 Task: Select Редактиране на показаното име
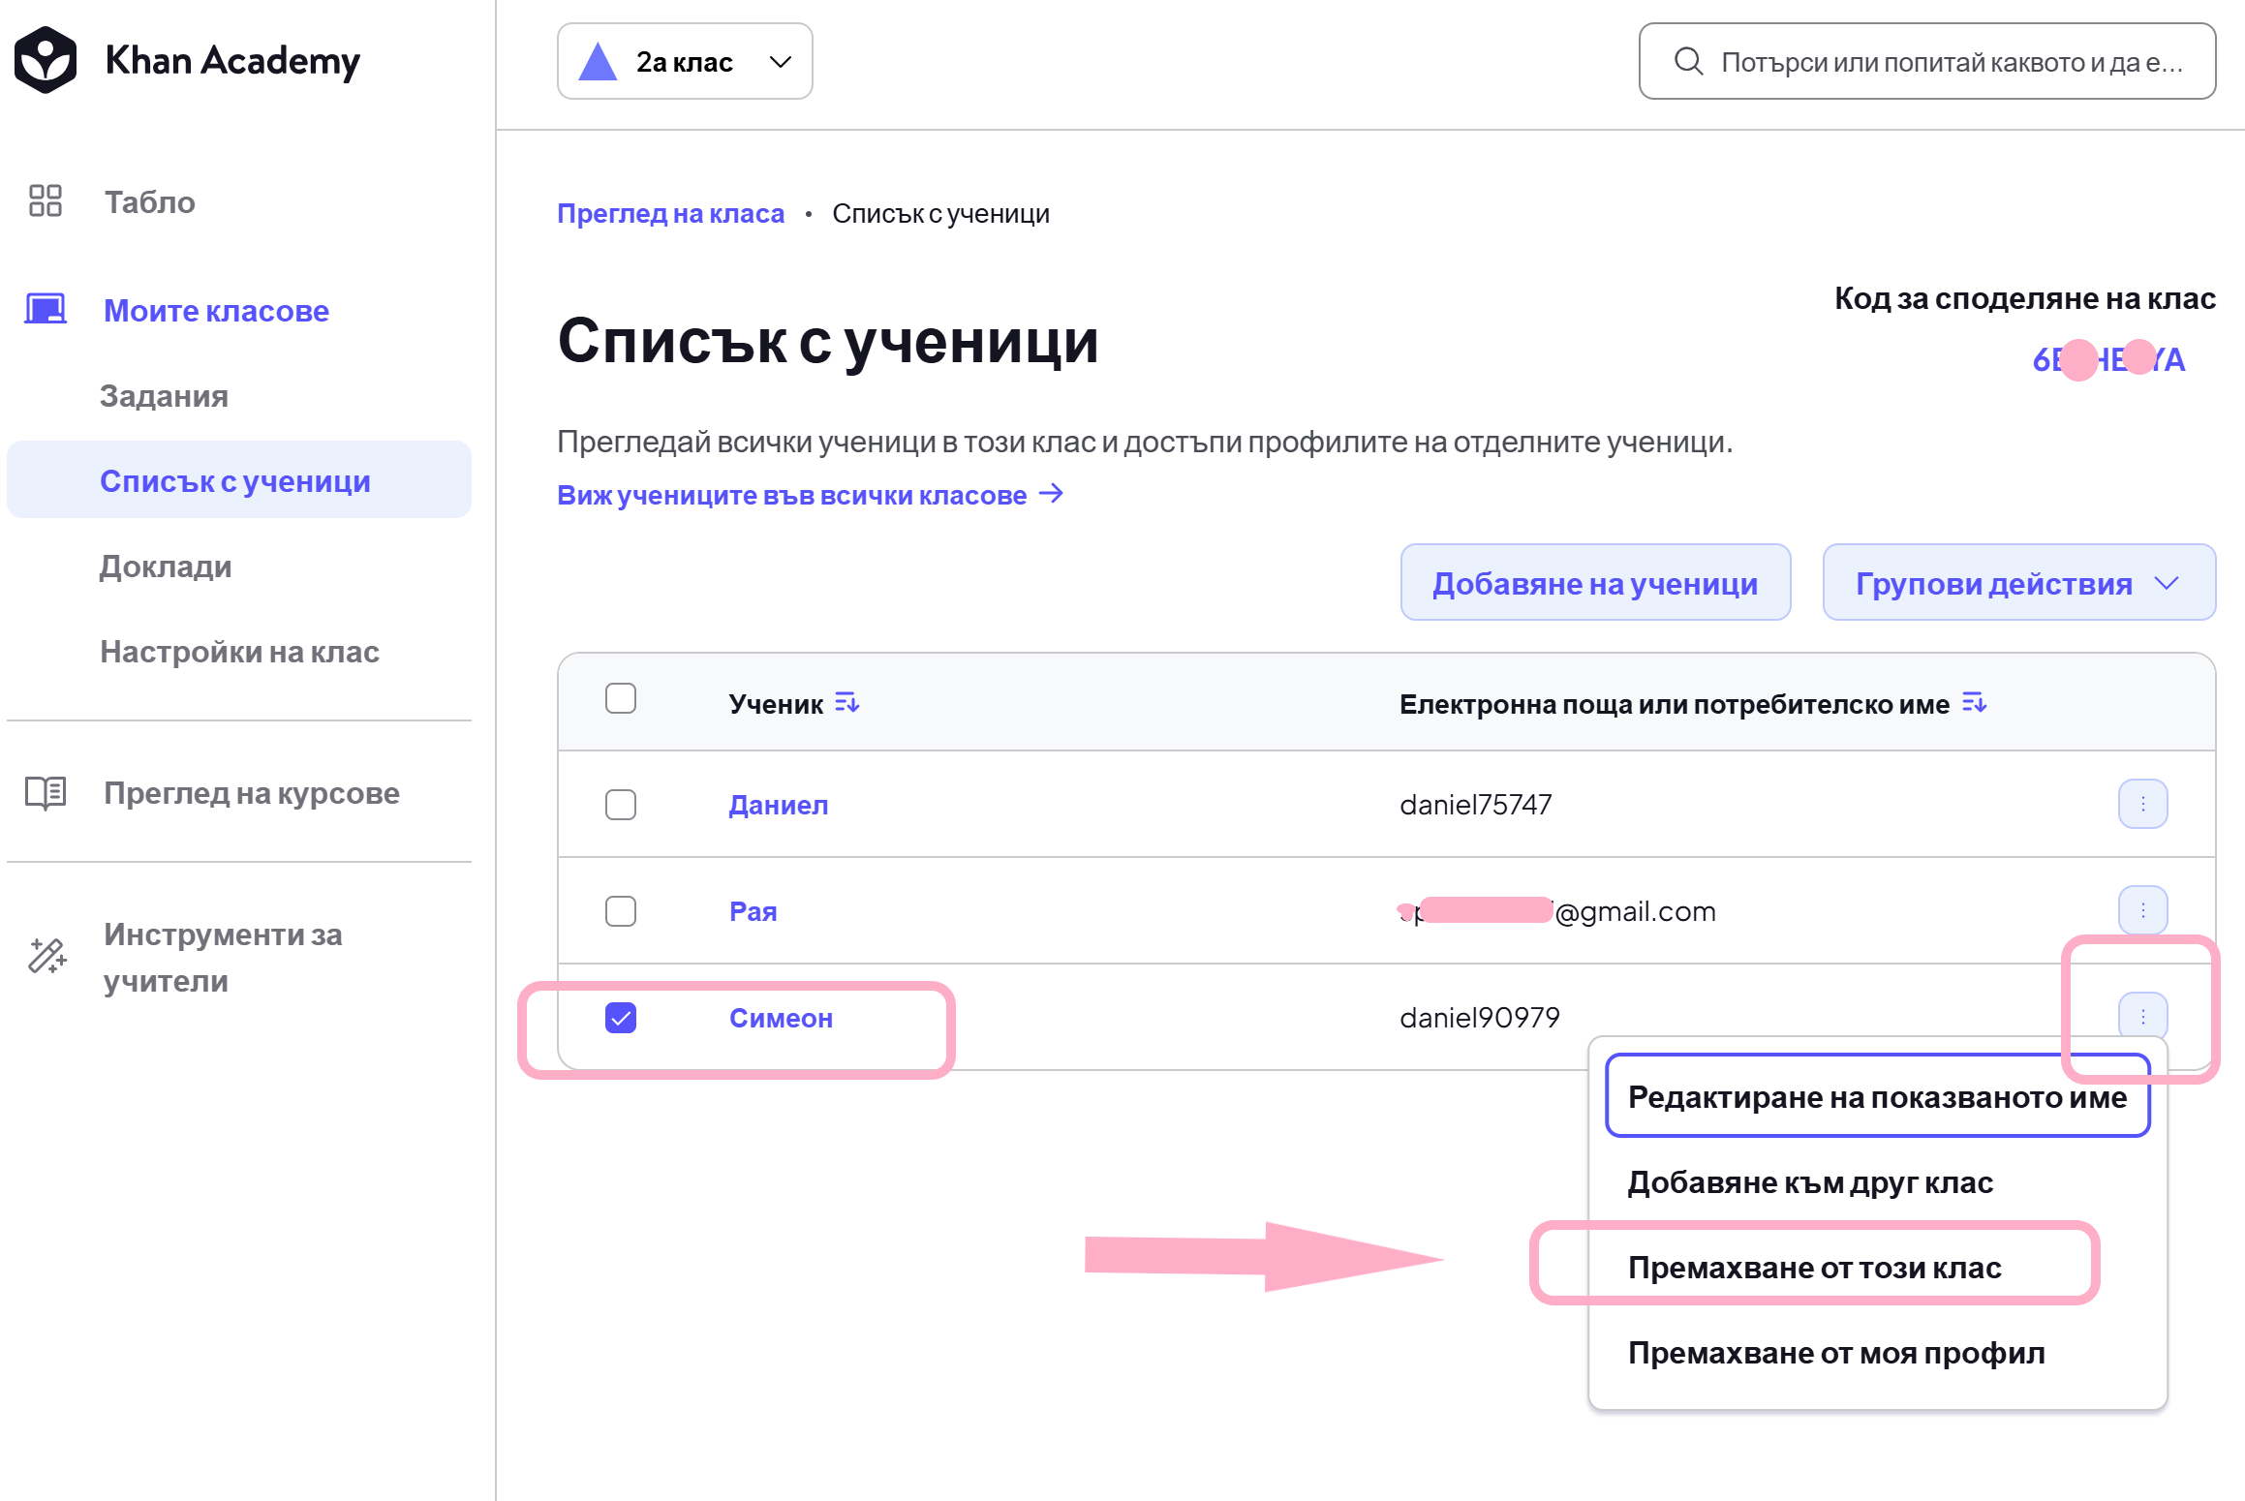click(x=1877, y=1097)
